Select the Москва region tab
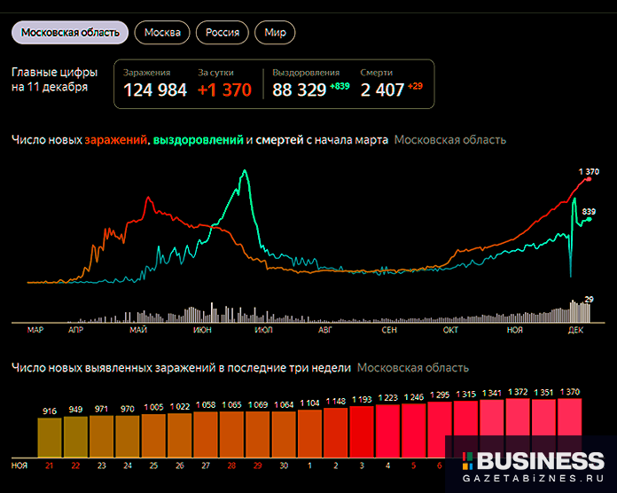 [x=162, y=33]
